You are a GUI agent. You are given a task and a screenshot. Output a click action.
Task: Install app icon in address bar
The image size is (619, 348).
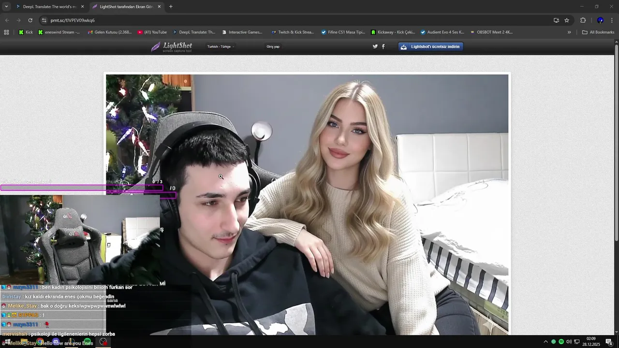[x=556, y=20]
